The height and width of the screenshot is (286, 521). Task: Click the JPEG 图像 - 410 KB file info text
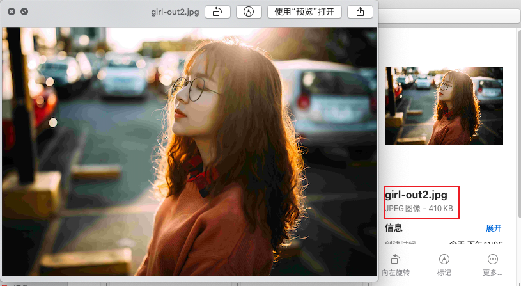tap(419, 209)
